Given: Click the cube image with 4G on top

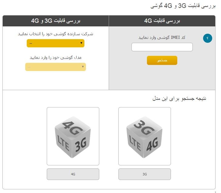Looking at the screenshot, I should pyautogui.click(x=73, y=136).
